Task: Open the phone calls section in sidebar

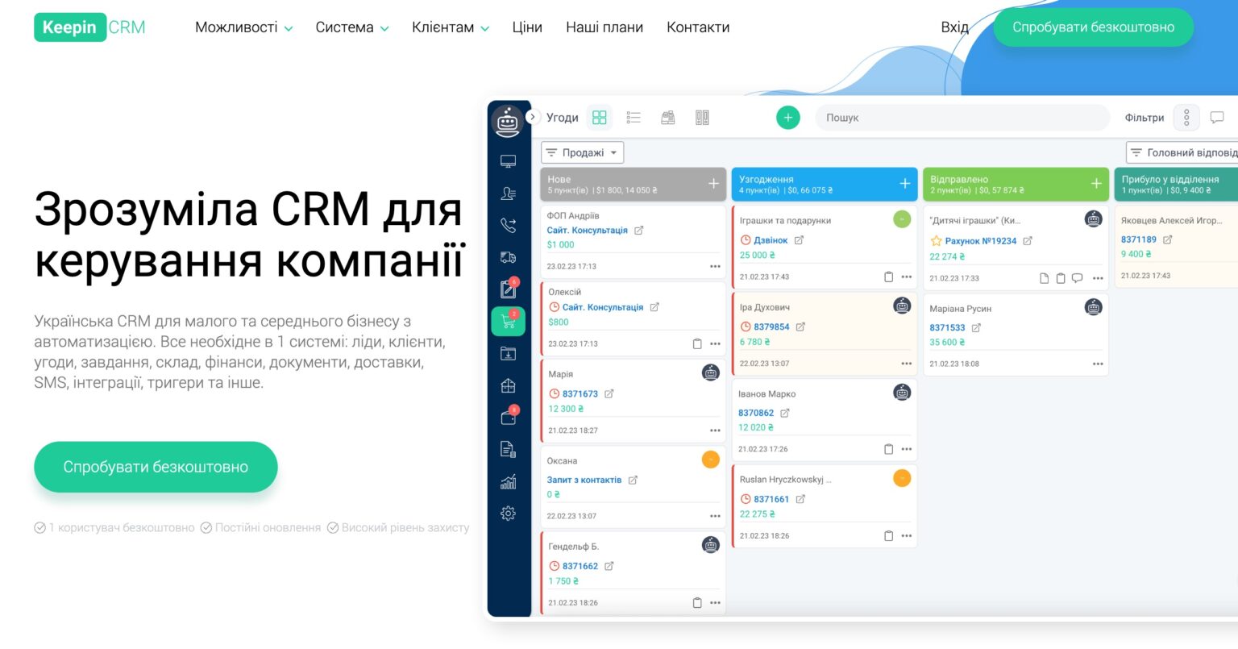Action: (508, 225)
